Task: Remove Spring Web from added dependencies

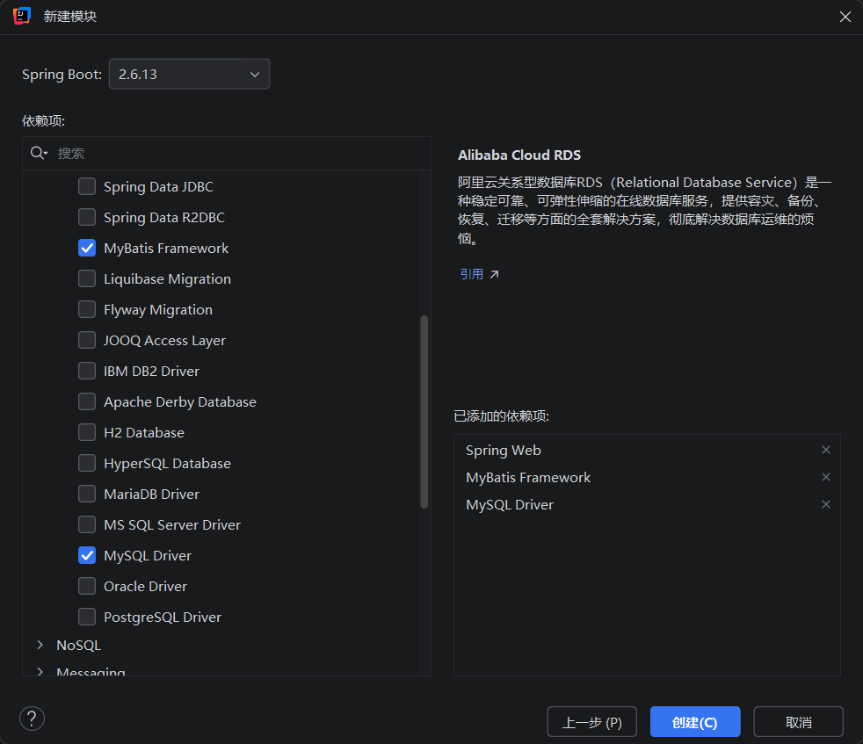Action: point(825,450)
